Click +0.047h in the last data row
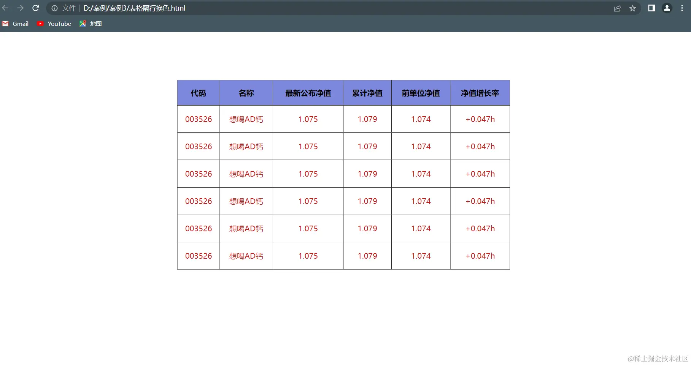The height and width of the screenshot is (365, 691). click(x=480, y=256)
